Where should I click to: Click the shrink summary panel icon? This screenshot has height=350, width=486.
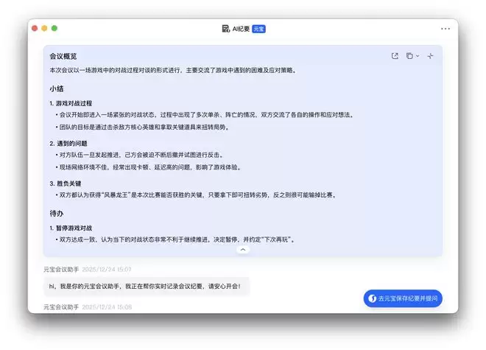pos(431,56)
